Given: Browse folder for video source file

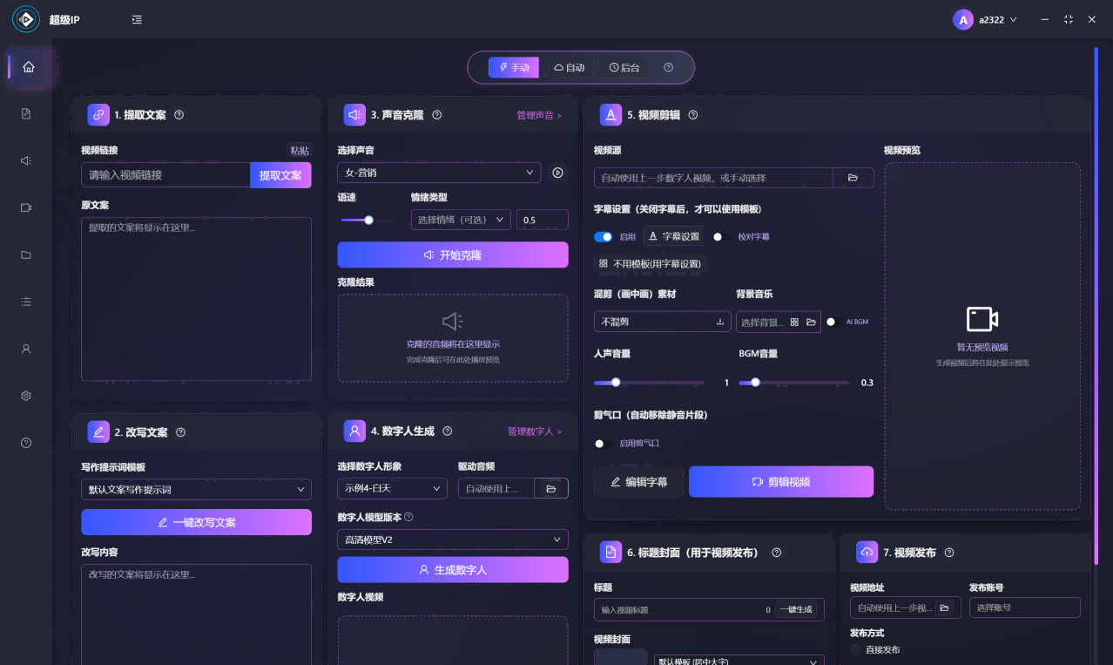Looking at the screenshot, I should [x=853, y=178].
